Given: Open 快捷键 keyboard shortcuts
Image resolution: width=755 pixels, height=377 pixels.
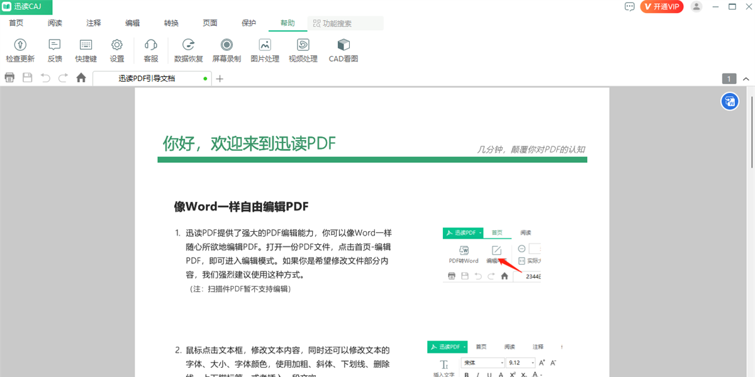Looking at the screenshot, I should 86,51.
